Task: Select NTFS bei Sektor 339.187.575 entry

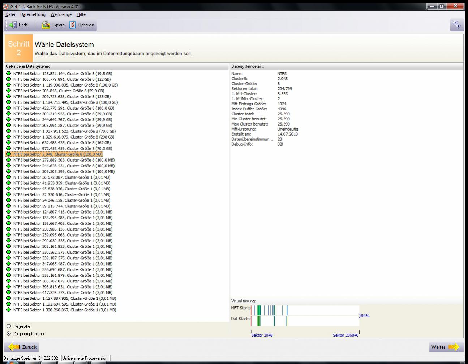Action: (63, 258)
